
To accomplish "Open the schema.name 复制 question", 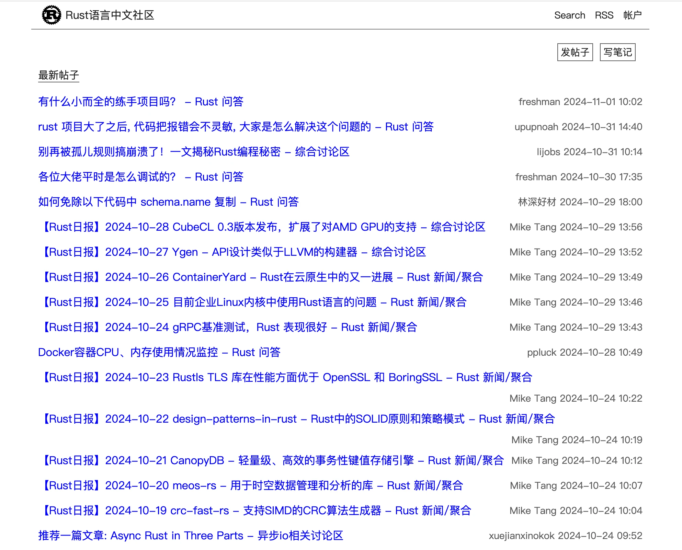I will [168, 202].
